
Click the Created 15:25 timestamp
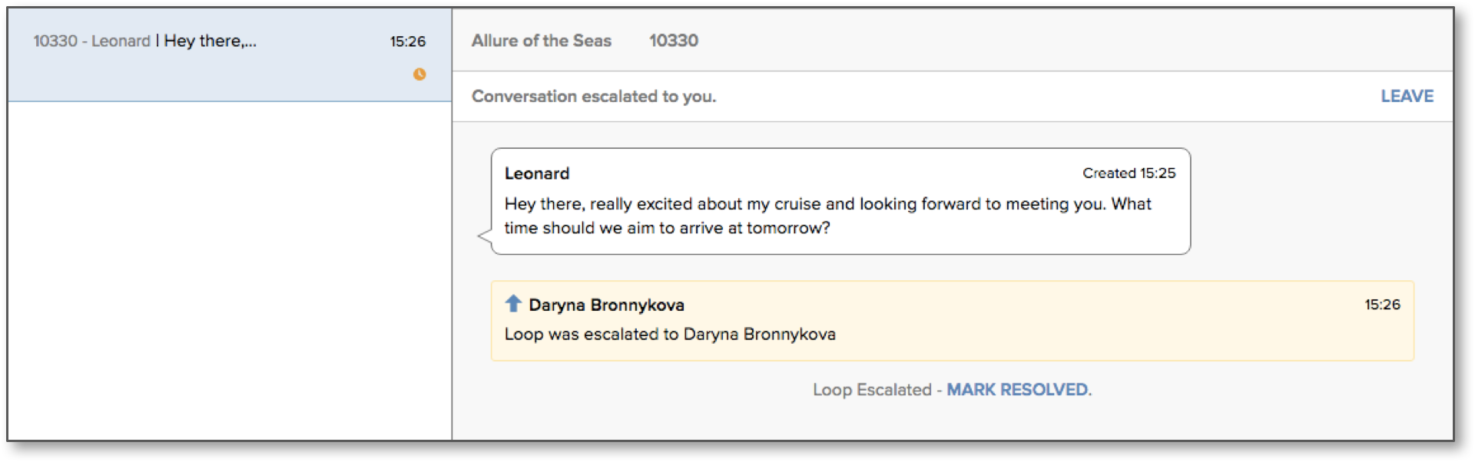(x=1129, y=173)
